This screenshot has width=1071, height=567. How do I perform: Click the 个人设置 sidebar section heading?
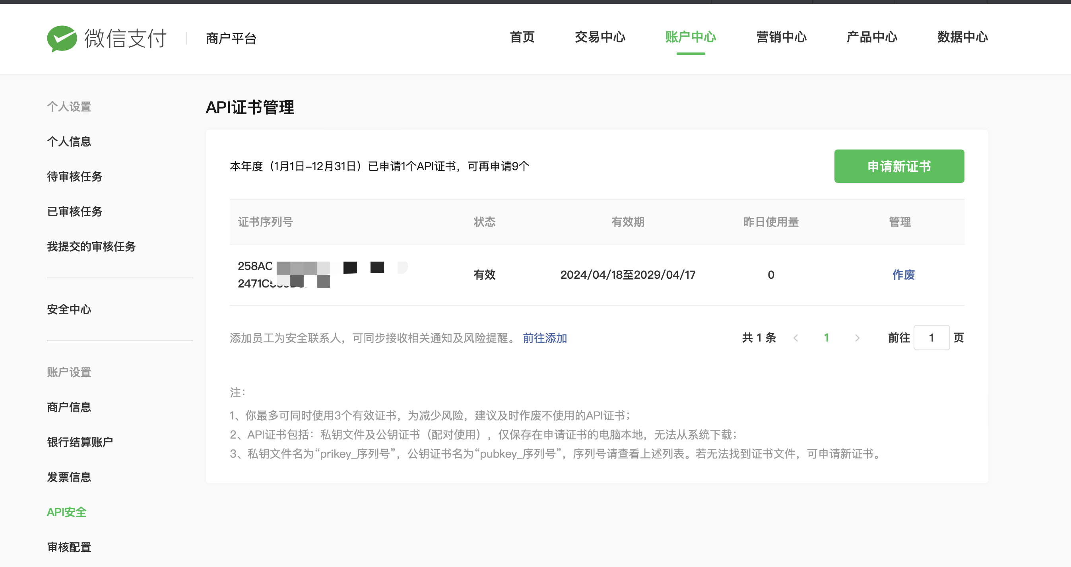coord(69,107)
